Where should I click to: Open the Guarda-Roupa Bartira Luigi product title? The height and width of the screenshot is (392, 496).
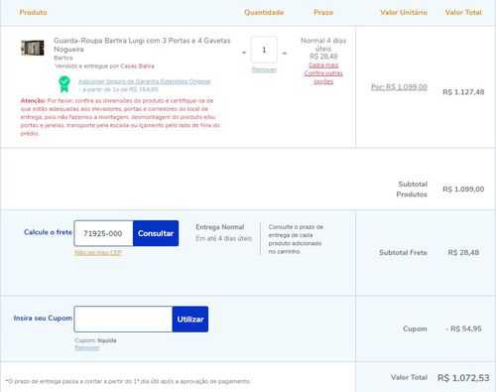pyautogui.click(x=142, y=45)
